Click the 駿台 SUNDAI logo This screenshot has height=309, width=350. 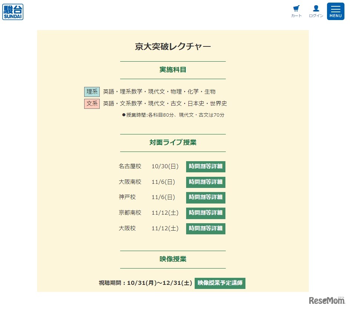[13, 11]
